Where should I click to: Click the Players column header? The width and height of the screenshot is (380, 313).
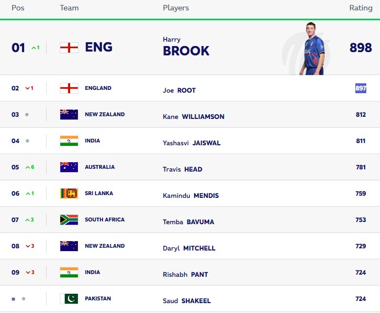click(x=175, y=8)
